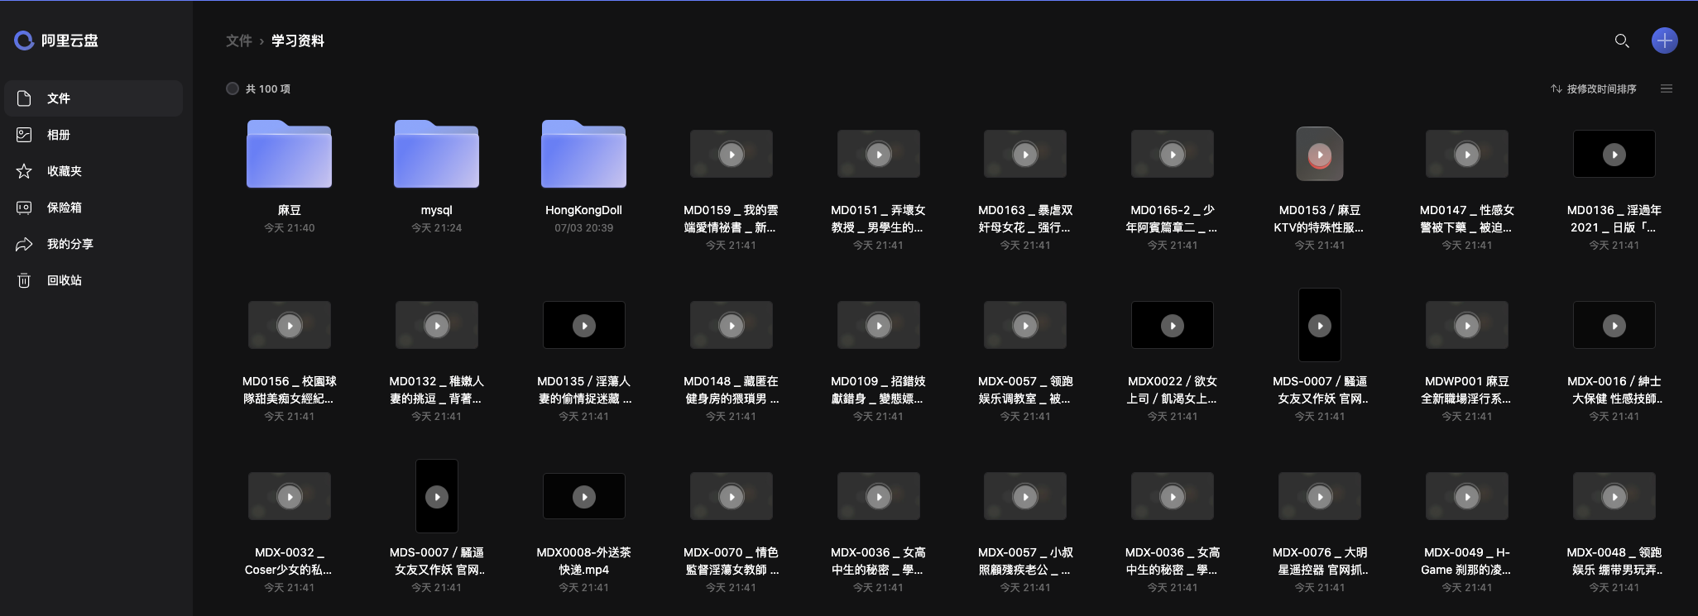
Task: Click the blue plus upload button
Action: [x=1665, y=41]
